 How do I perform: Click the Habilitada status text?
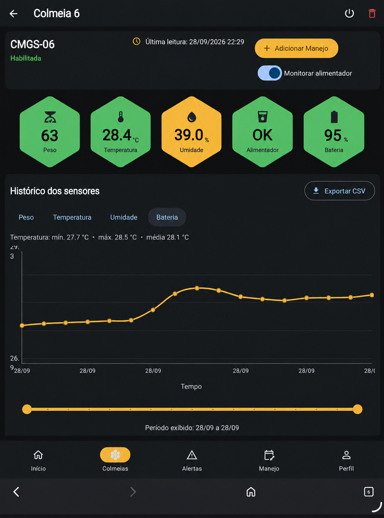tap(26, 58)
